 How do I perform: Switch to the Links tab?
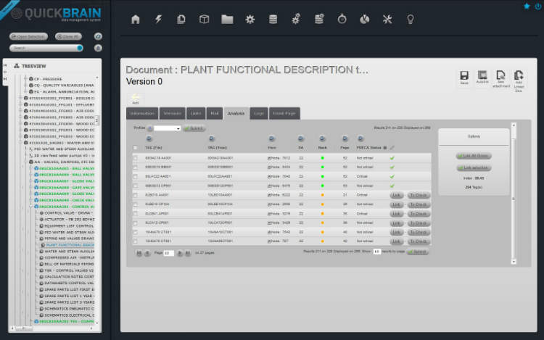pos(196,113)
